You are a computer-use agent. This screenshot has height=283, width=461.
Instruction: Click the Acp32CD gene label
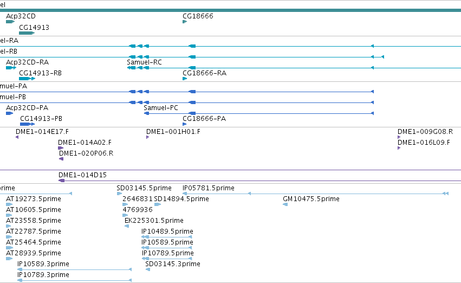[x=21, y=16]
